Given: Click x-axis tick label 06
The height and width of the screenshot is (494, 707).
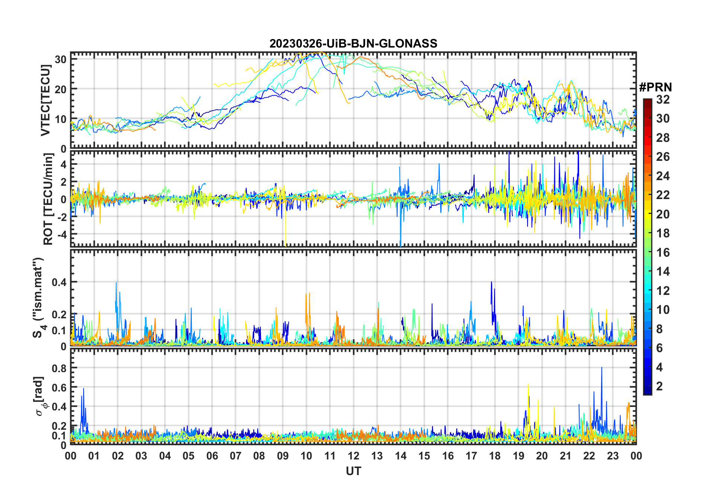Looking at the screenshot, I should [x=212, y=456].
